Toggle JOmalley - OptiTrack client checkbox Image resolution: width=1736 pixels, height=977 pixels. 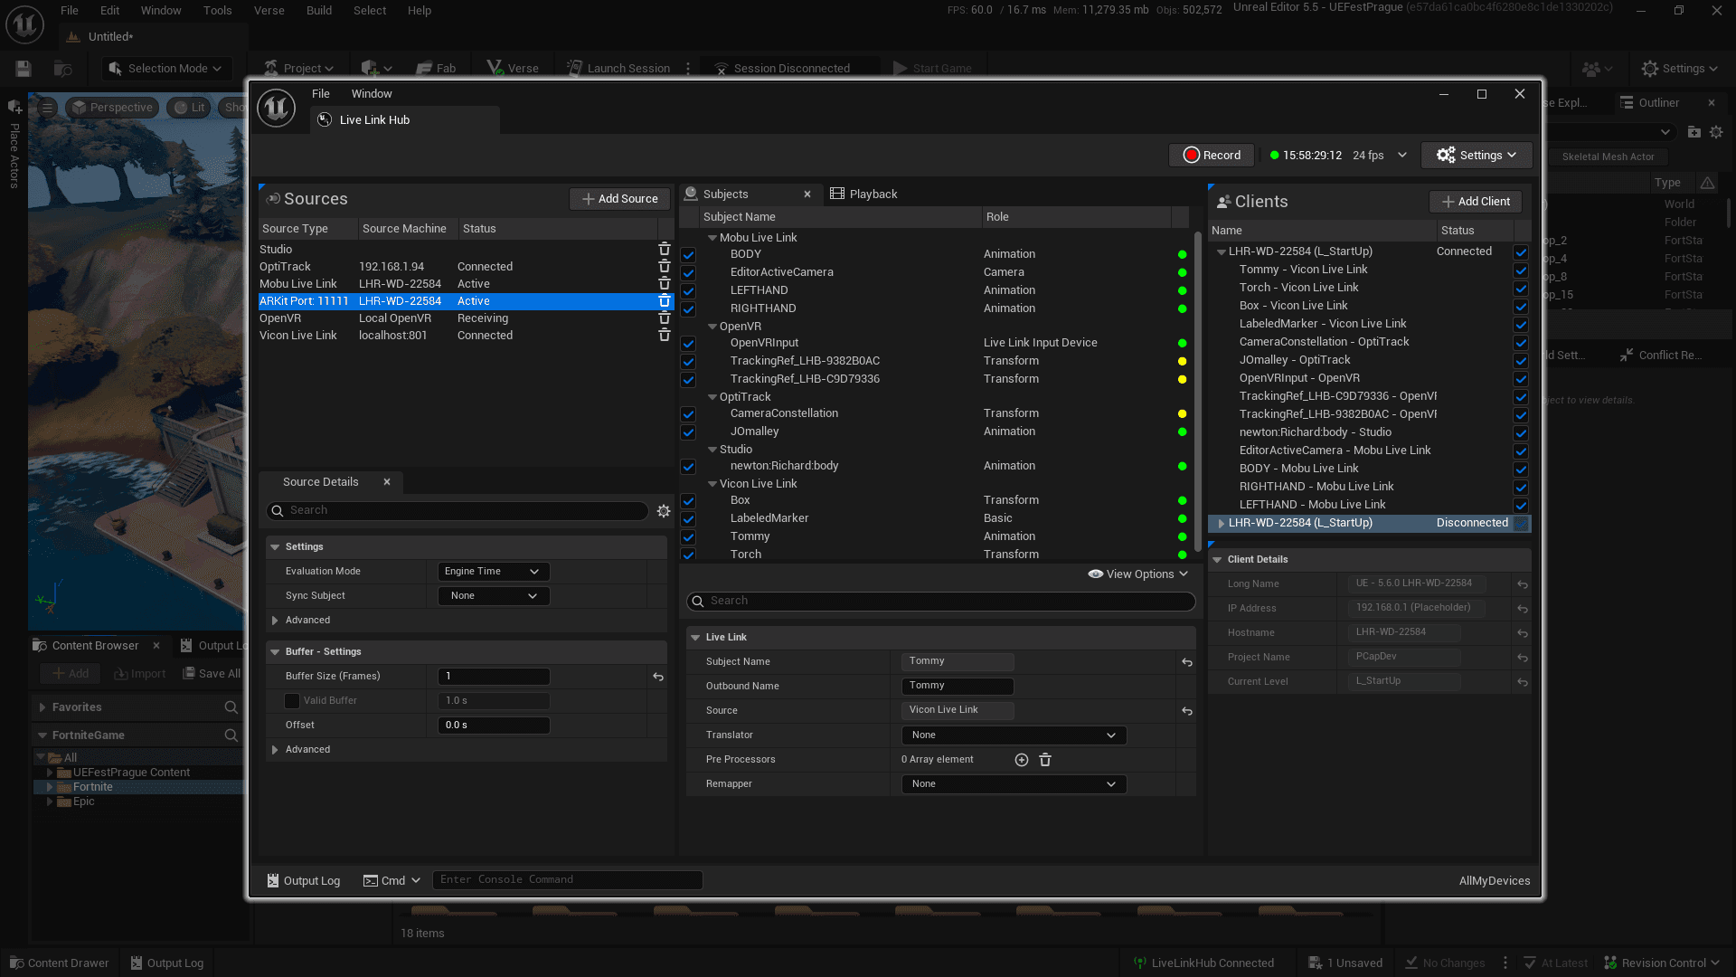click(1521, 361)
